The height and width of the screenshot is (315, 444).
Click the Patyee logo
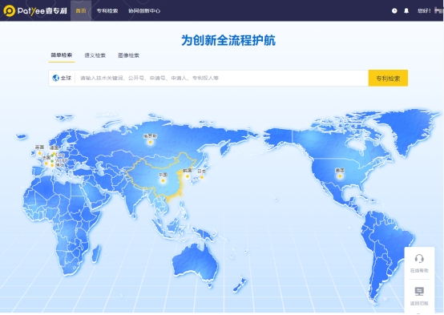[35, 10]
